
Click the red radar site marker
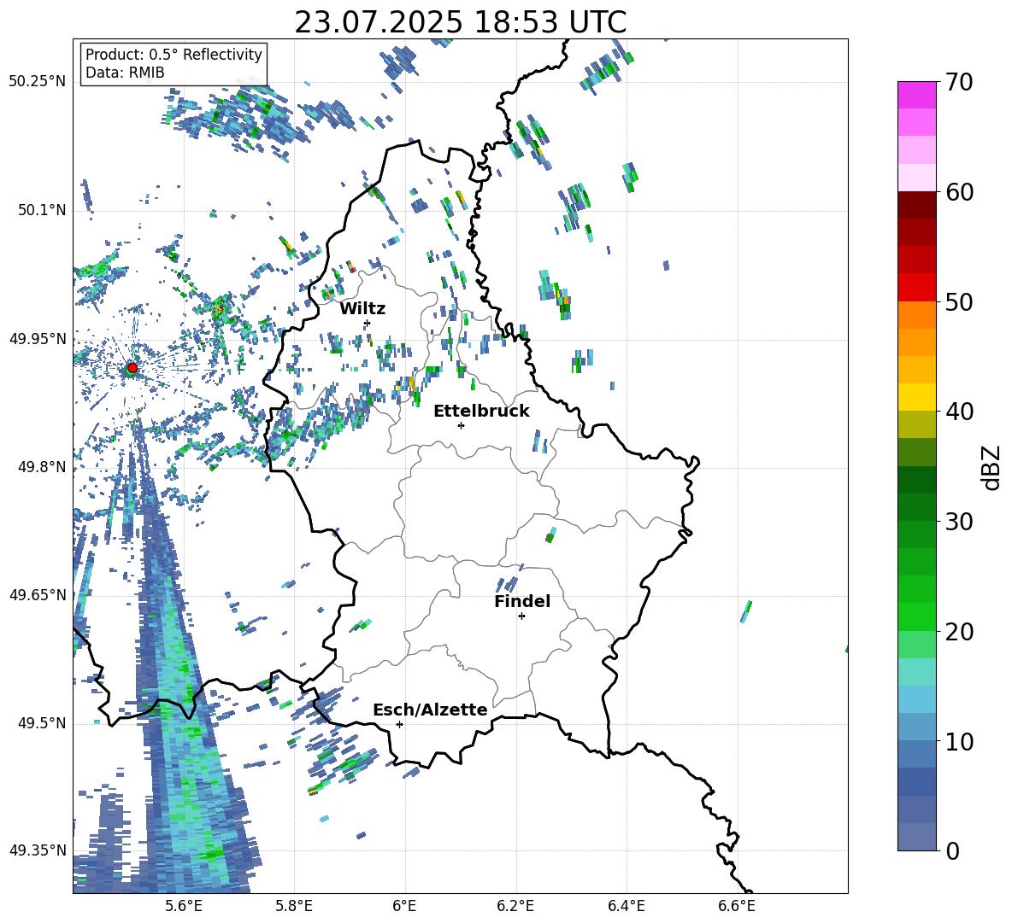132,368
